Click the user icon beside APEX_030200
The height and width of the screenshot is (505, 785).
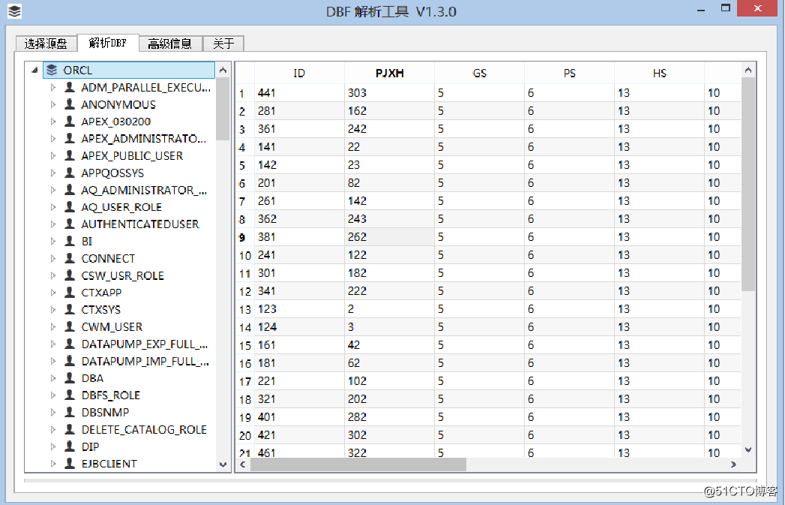[x=70, y=122]
